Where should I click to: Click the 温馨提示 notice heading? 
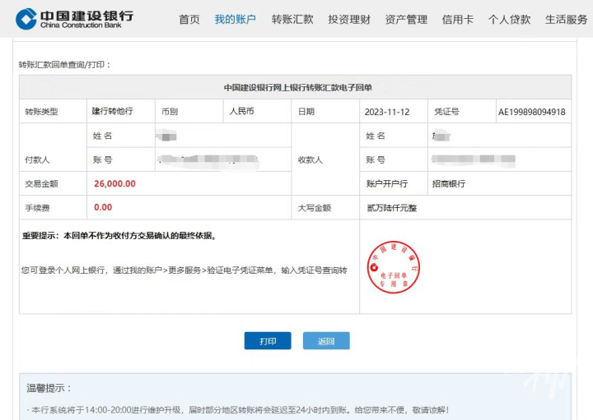coord(49,388)
